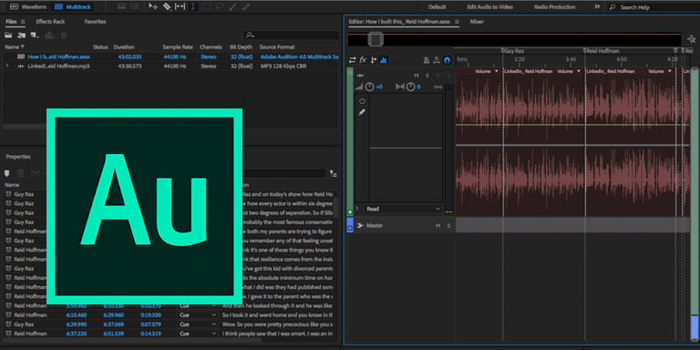Open the Editor panel menu icon
Screen dimensions: 700x350
(x=457, y=22)
